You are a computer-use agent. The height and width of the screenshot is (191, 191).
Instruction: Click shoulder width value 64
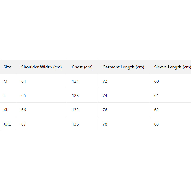(24, 81)
